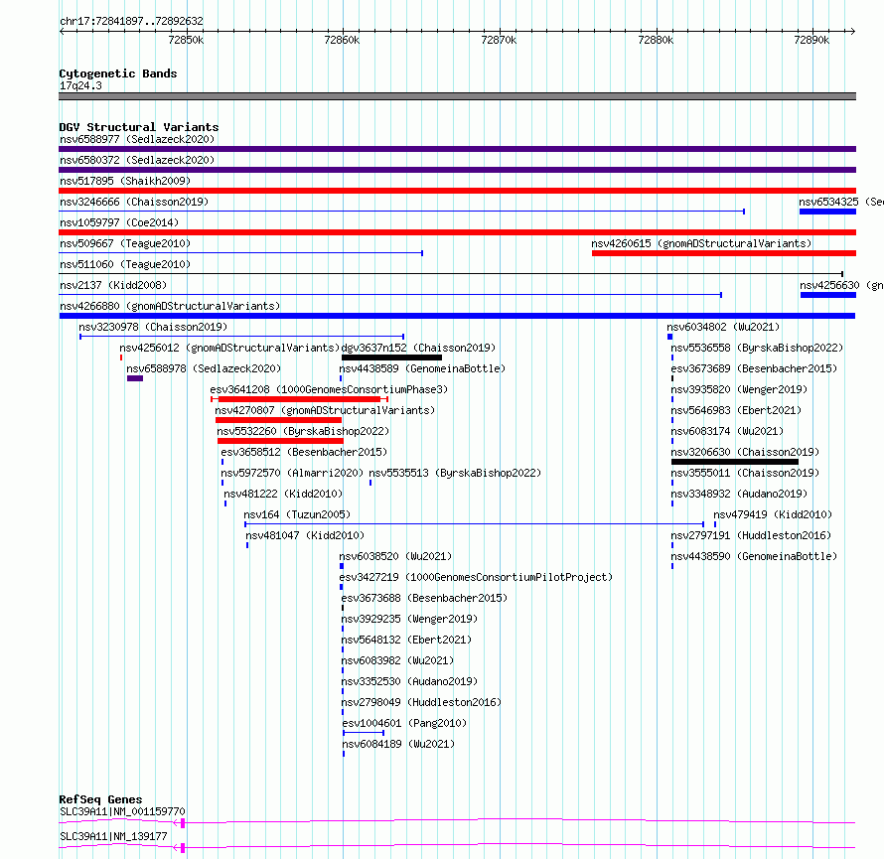The width and height of the screenshot is (884, 859).
Task: Select nsv2797191 (Huddleston2016) label
Action: coord(751,535)
